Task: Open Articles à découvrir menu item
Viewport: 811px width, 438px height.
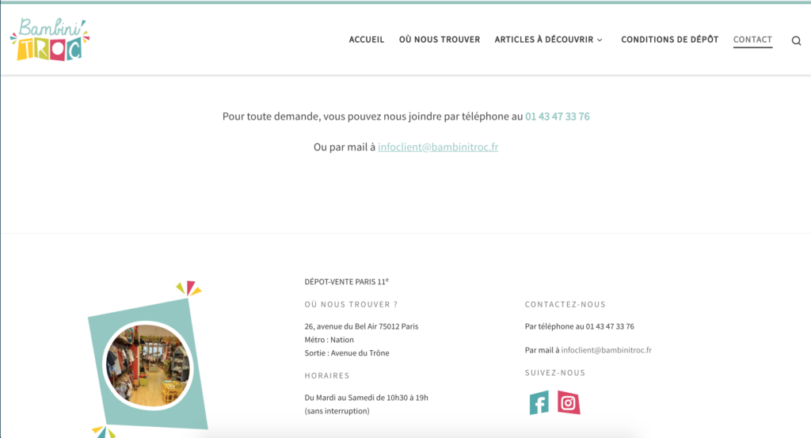Action: pyautogui.click(x=543, y=40)
